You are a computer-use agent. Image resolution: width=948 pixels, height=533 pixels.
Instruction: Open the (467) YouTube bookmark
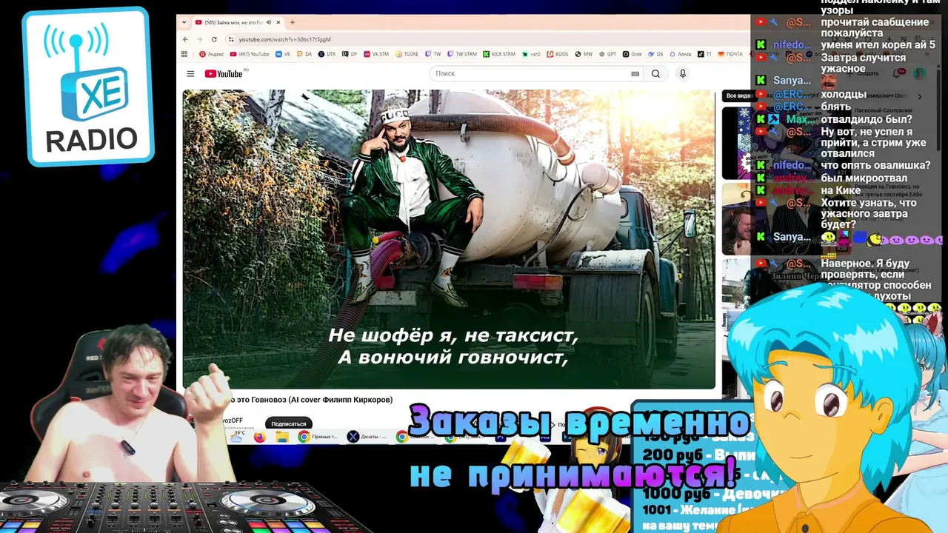(x=250, y=54)
